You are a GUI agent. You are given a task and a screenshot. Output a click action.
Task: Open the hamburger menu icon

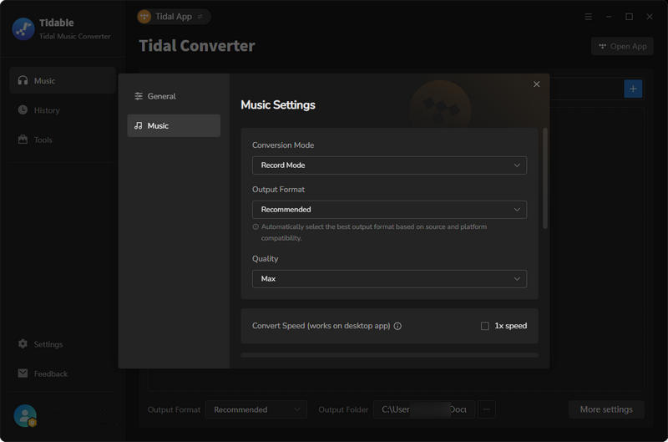589,17
